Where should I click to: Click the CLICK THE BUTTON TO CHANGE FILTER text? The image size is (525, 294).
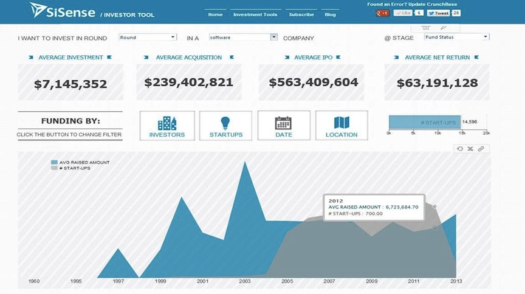point(69,135)
